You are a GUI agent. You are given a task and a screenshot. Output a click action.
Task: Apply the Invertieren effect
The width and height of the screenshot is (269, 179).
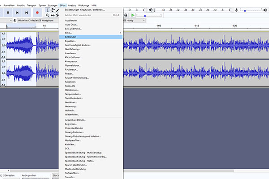(x=91, y=53)
